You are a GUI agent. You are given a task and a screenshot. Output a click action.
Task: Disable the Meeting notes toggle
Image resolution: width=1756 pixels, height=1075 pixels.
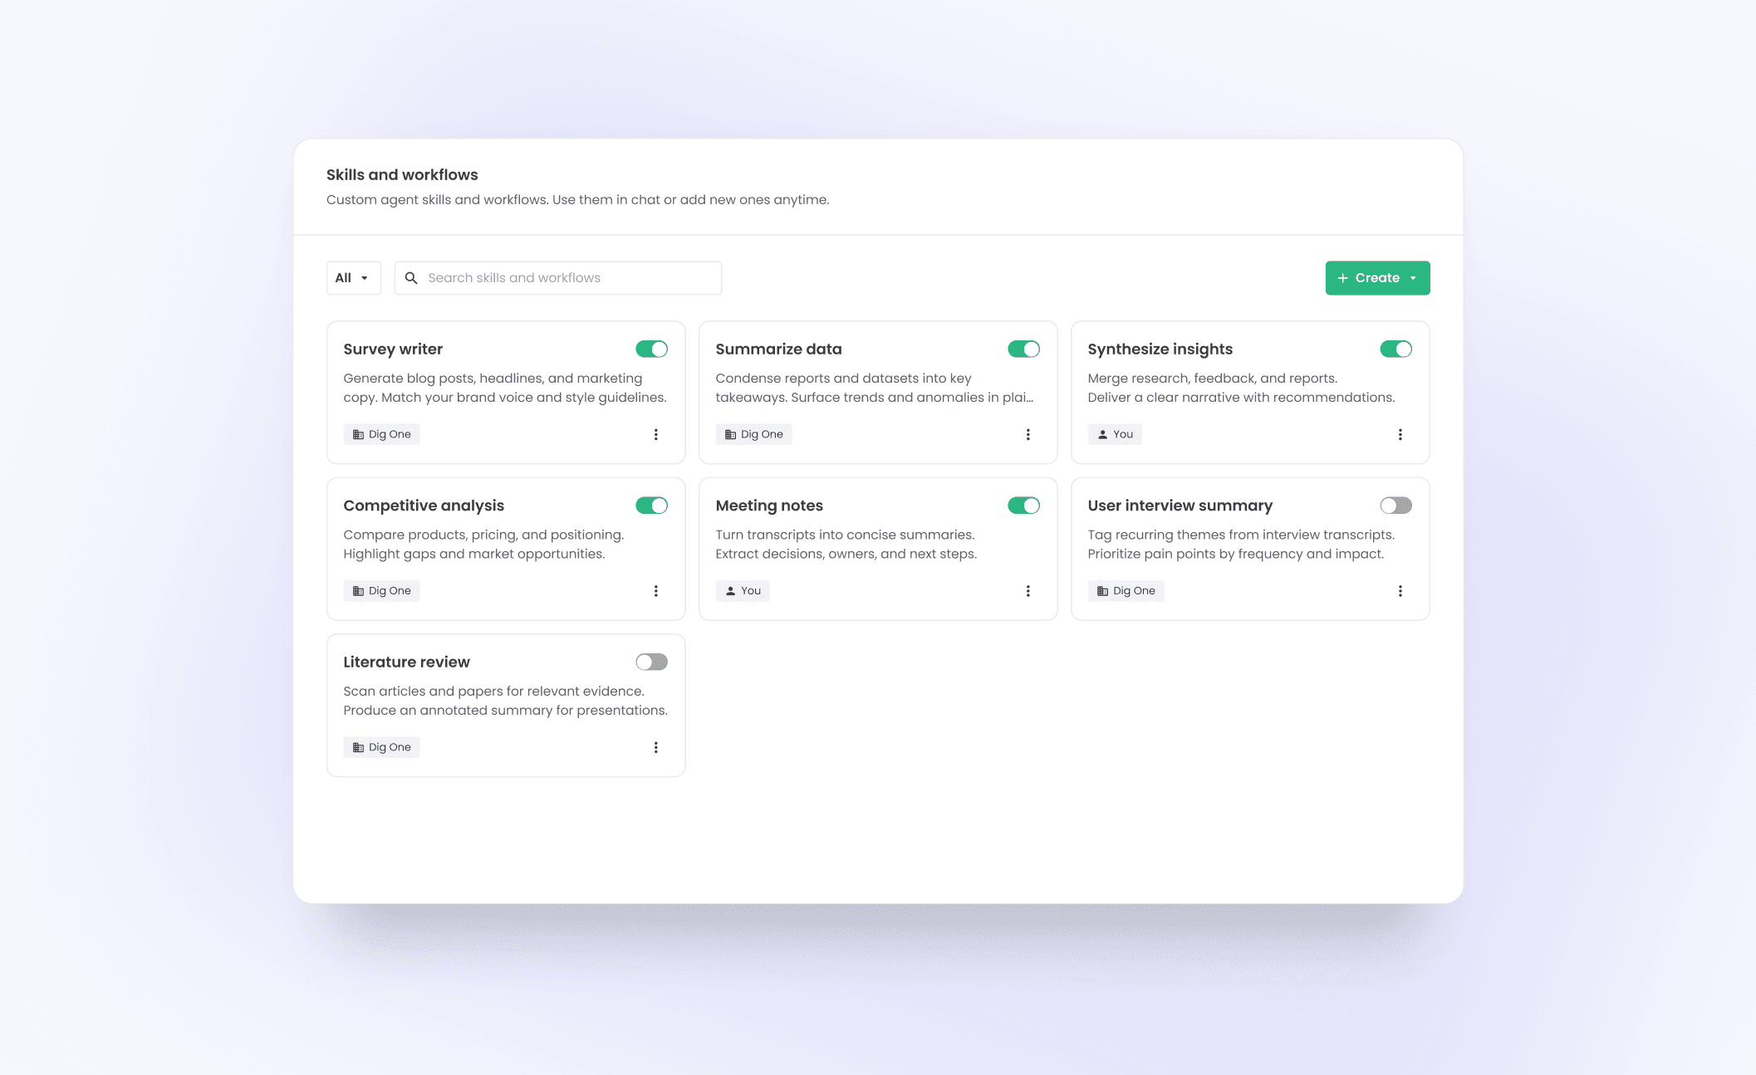1023,506
